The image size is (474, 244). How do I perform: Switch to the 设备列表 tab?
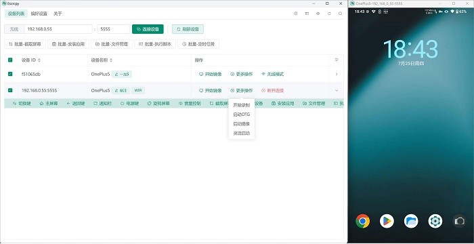tap(16, 14)
